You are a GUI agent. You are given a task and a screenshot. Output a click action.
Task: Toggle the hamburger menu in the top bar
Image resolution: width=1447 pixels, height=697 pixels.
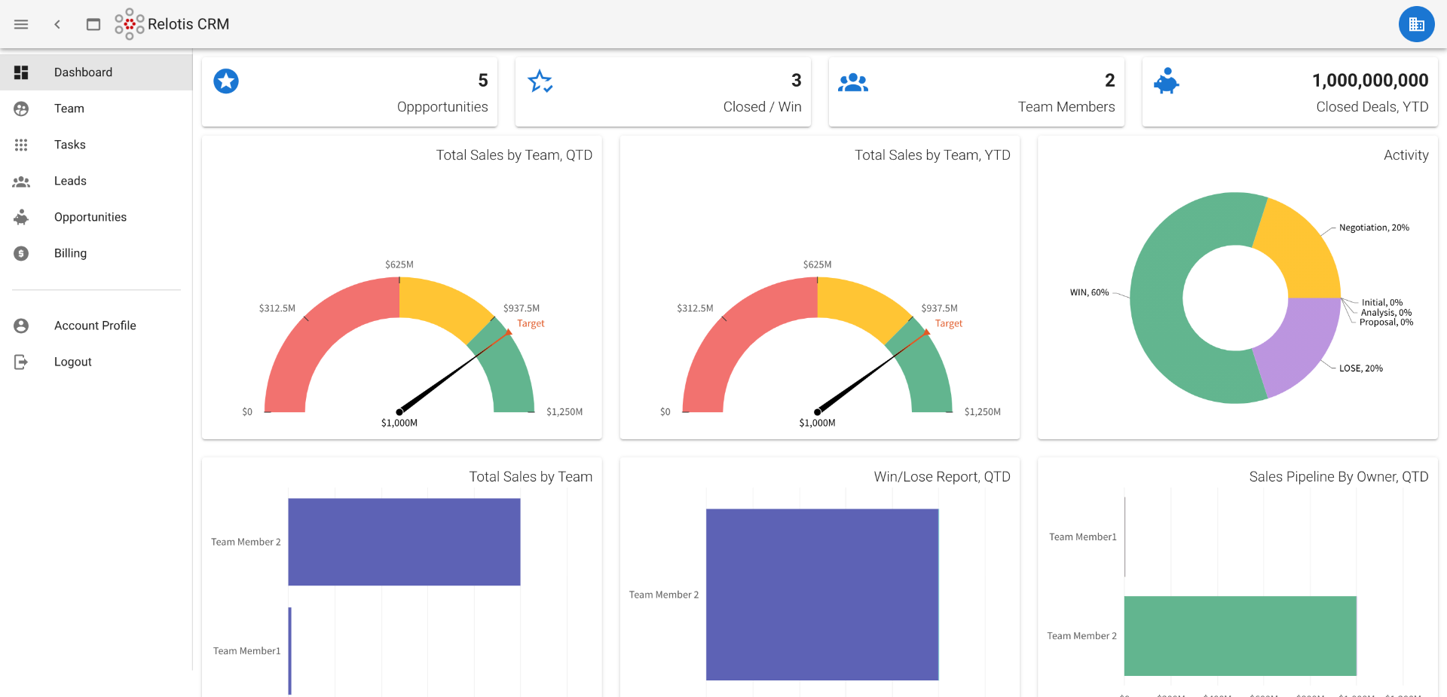[21, 24]
